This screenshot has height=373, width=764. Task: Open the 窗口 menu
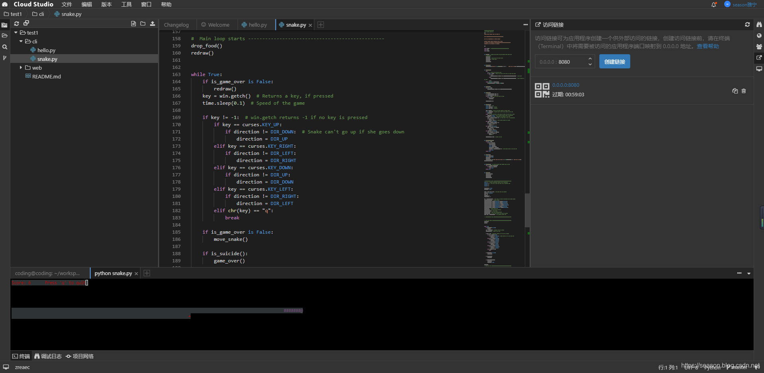coord(146,4)
